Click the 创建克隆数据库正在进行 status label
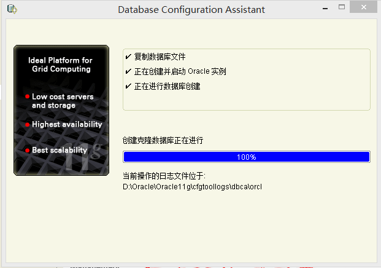Screen dimensions: 381x268 163,140
